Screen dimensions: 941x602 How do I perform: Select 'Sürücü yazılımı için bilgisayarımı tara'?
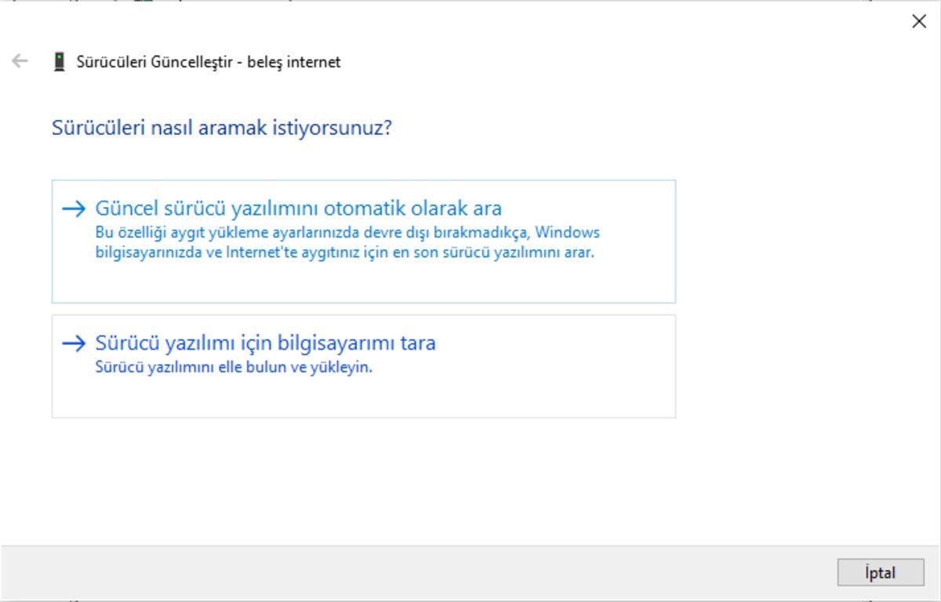pyautogui.click(x=266, y=343)
